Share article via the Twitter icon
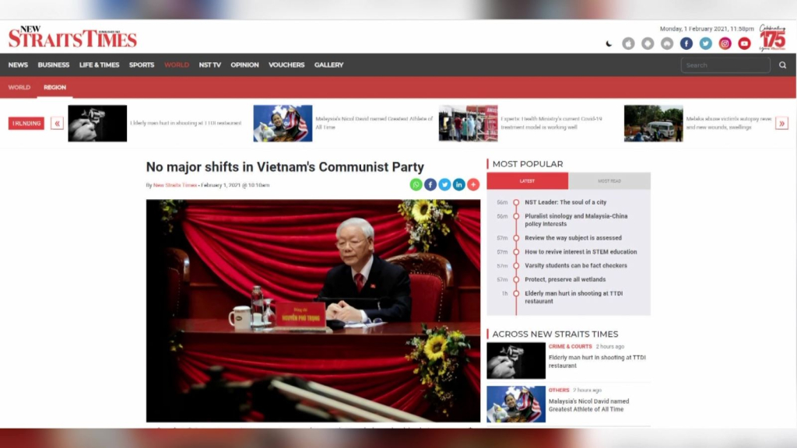797x448 pixels. click(444, 184)
